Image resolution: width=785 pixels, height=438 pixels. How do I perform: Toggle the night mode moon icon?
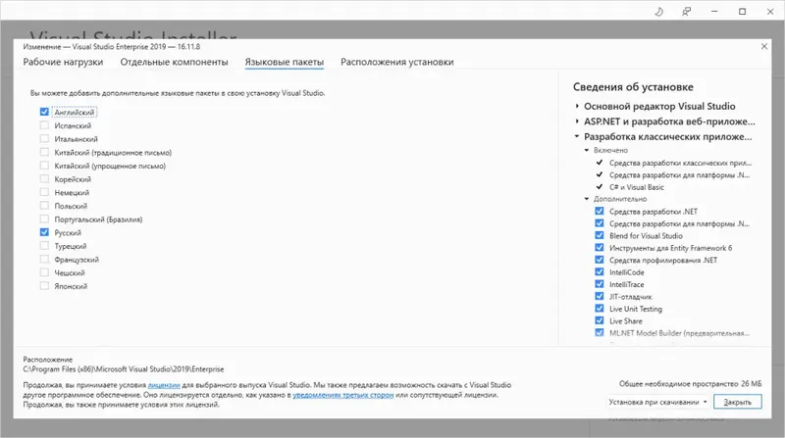[x=658, y=12]
